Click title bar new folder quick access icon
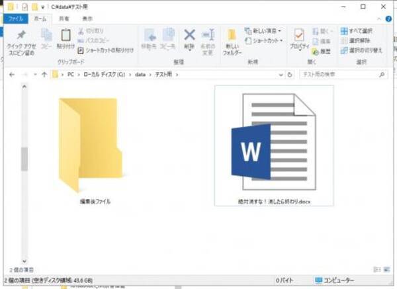 pyautogui.click(x=34, y=7)
